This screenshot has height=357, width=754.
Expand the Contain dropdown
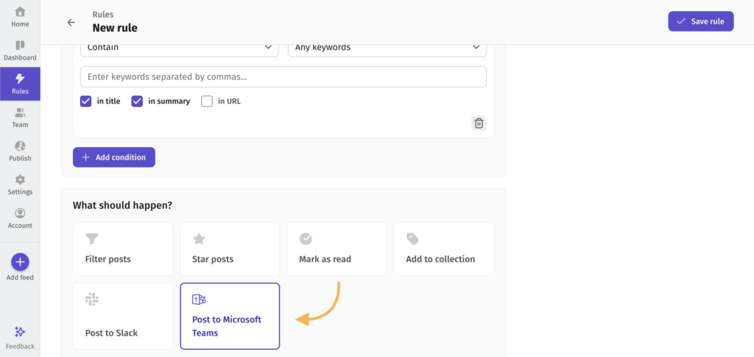pos(180,48)
